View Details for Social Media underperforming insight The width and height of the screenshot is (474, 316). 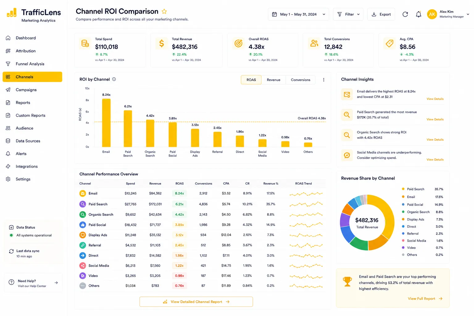click(x=435, y=160)
